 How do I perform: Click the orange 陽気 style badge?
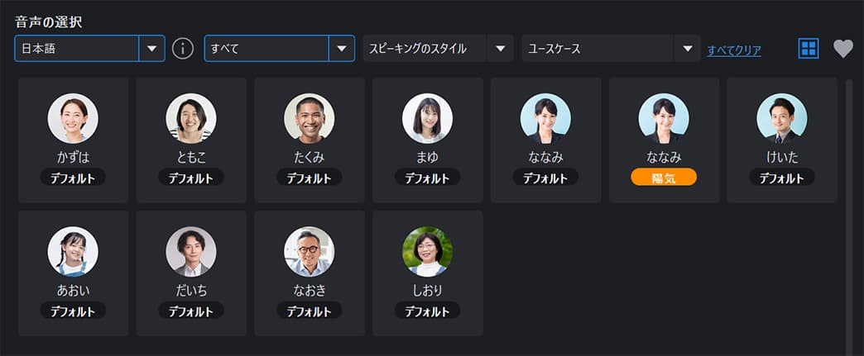(664, 178)
